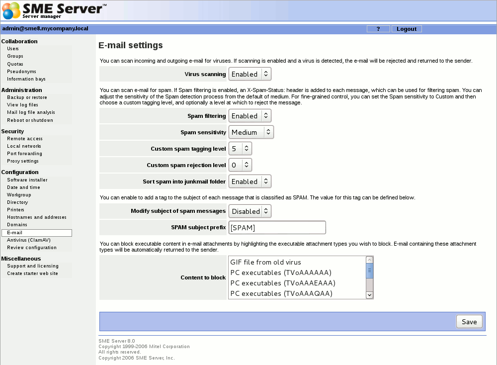
Task: Open Hostnames and addresses
Action: pyautogui.click(x=37, y=217)
